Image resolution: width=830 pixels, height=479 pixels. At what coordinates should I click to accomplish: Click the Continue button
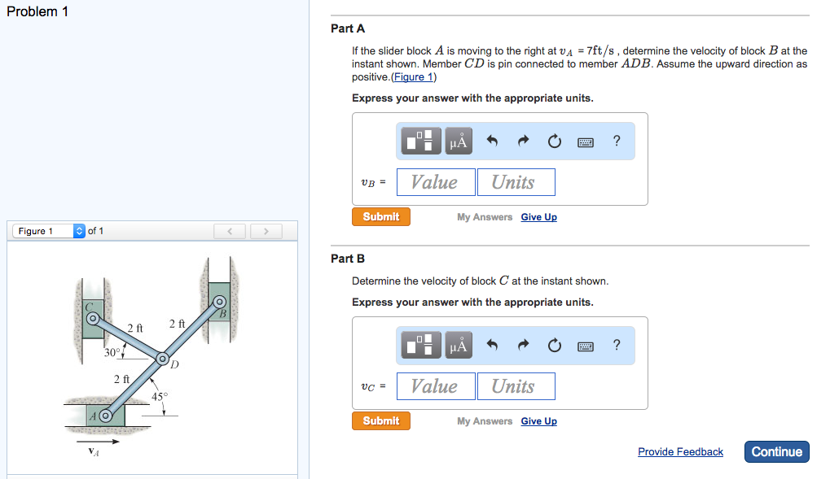(x=775, y=451)
